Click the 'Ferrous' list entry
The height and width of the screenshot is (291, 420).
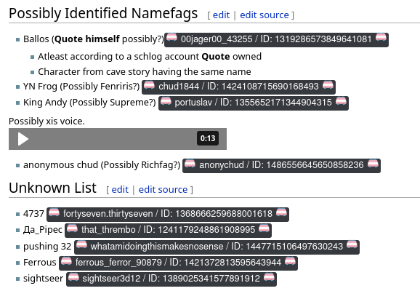click(40, 263)
